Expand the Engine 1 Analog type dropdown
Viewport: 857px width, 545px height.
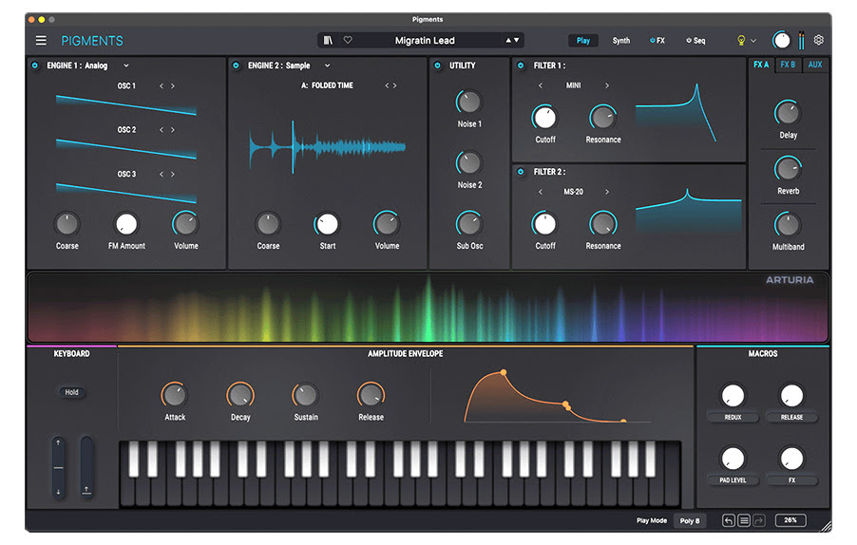(x=126, y=66)
